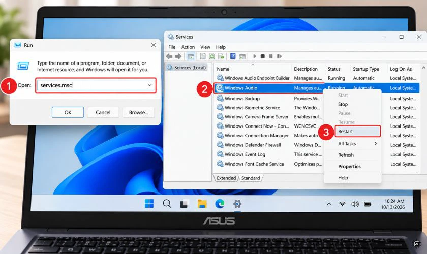This screenshot has width=427, height=254.
Task: Click the Refresh toolbar icon in Services
Action: 212,56
